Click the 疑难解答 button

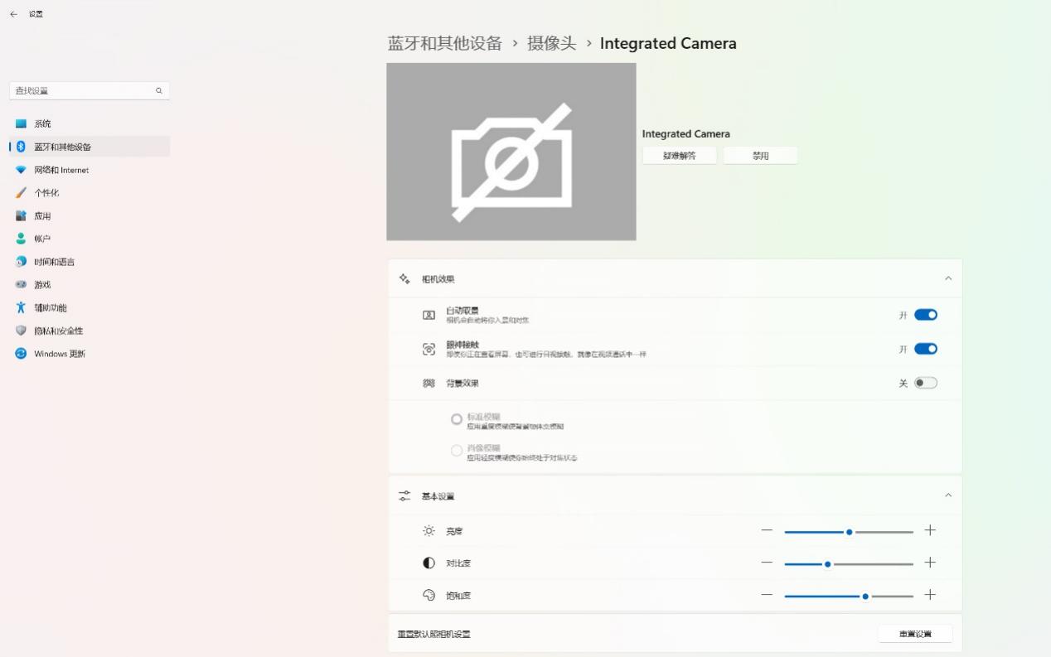679,155
